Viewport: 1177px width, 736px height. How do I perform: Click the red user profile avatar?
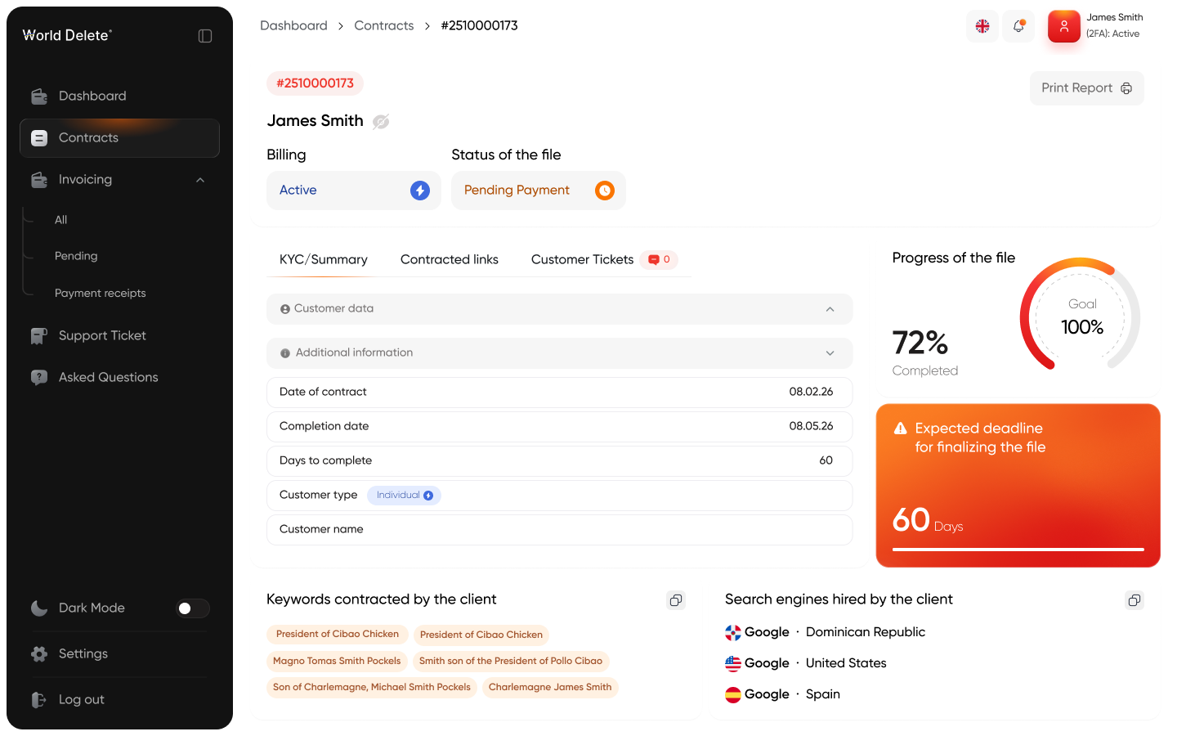click(1064, 27)
